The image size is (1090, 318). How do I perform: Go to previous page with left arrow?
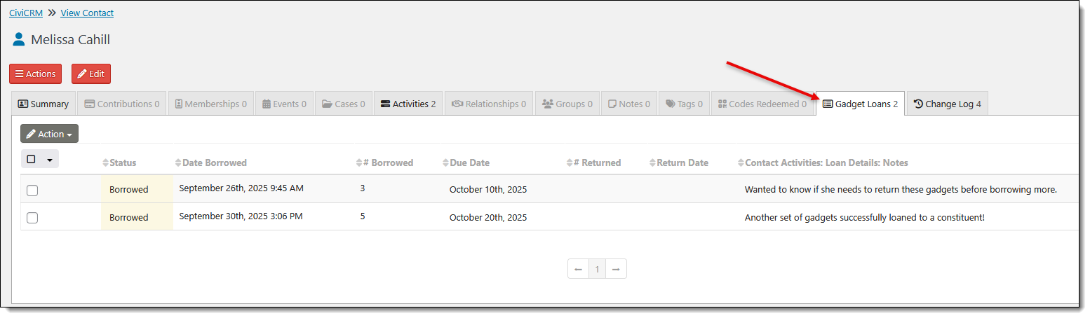[x=578, y=269]
